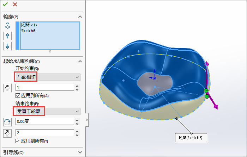
Task: Click the panel splitter collapse handle
Action: tap(87, 120)
